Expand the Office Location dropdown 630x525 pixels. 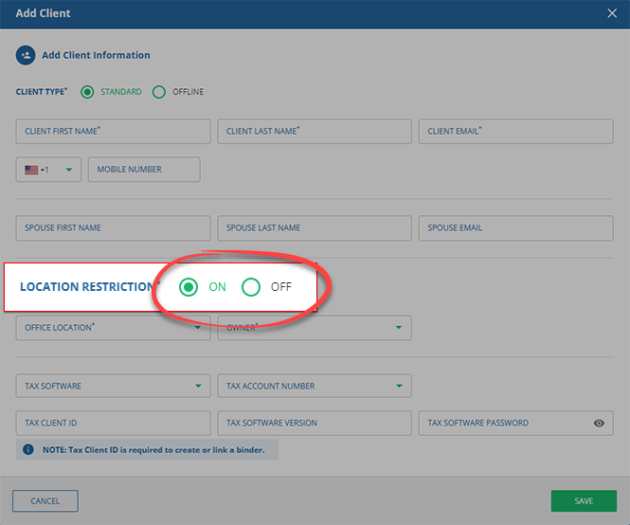coord(198,329)
